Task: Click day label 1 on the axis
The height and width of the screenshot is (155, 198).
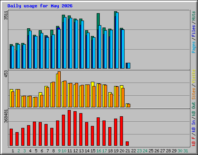Action: click(x=13, y=151)
